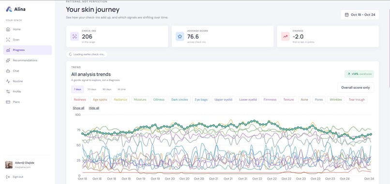Toggle the Dark circles series chip
Screen dimensions: 390x184
tap(180, 99)
